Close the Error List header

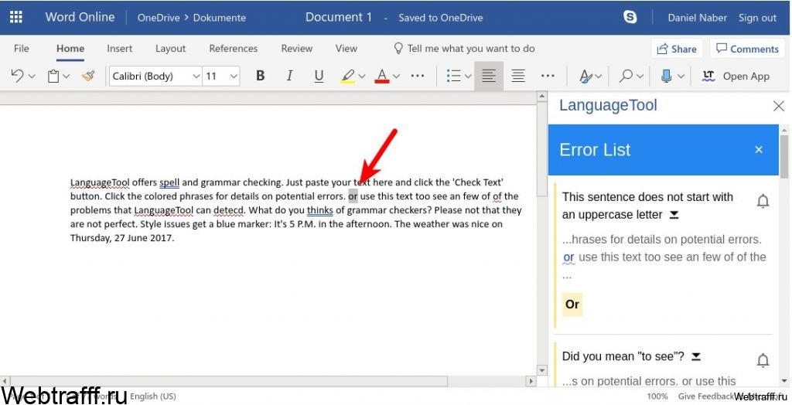coord(758,150)
